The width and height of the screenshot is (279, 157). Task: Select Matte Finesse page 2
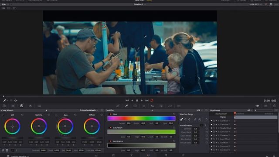[x=205, y=125]
